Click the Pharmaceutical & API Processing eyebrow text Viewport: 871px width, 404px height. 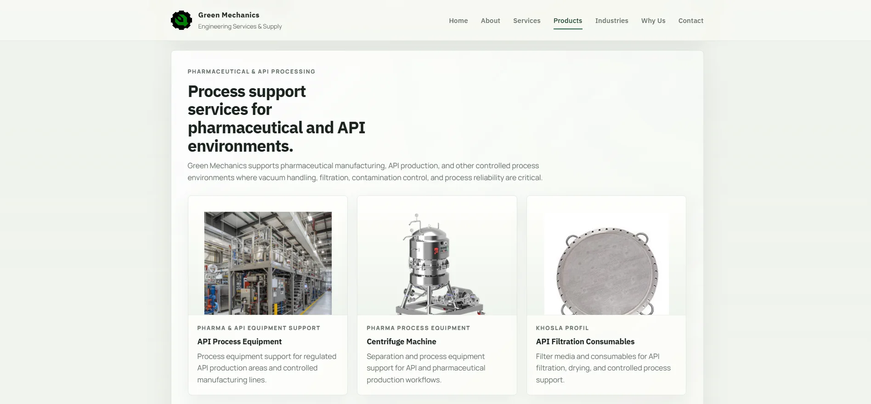tap(251, 72)
